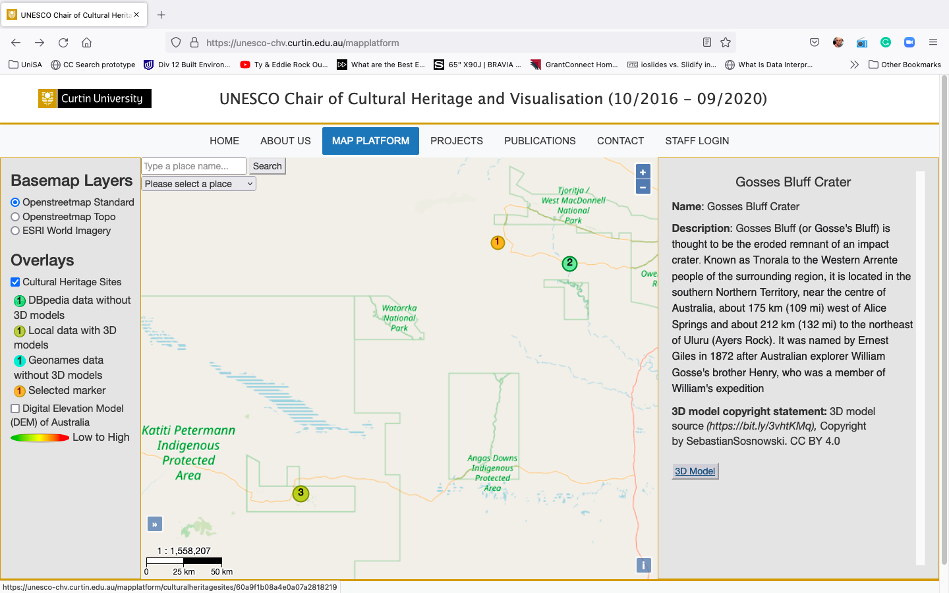Open the map attribution info icon

coord(643,565)
